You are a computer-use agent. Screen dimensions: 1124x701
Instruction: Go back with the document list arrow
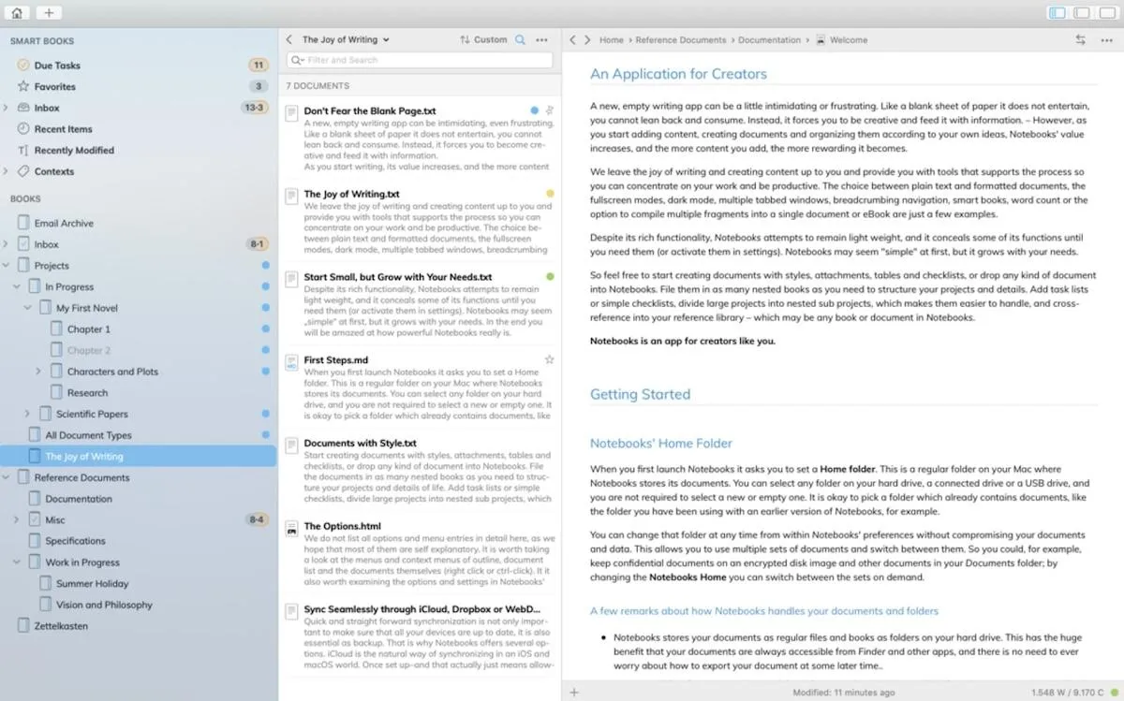click(289, 39)
